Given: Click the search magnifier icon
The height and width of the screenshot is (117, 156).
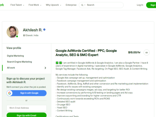Looking at the screenshot, I should pos(82,5).
